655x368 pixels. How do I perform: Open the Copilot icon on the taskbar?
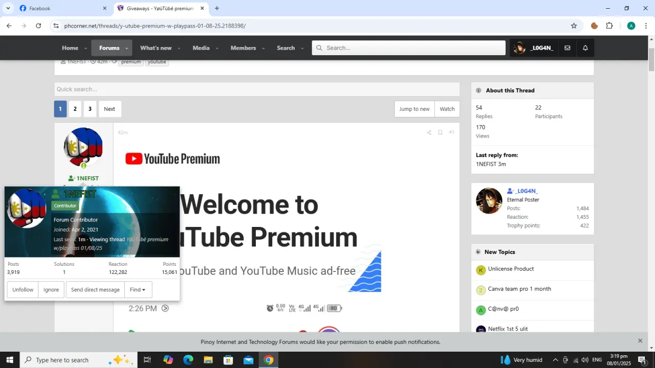[168, 360]
